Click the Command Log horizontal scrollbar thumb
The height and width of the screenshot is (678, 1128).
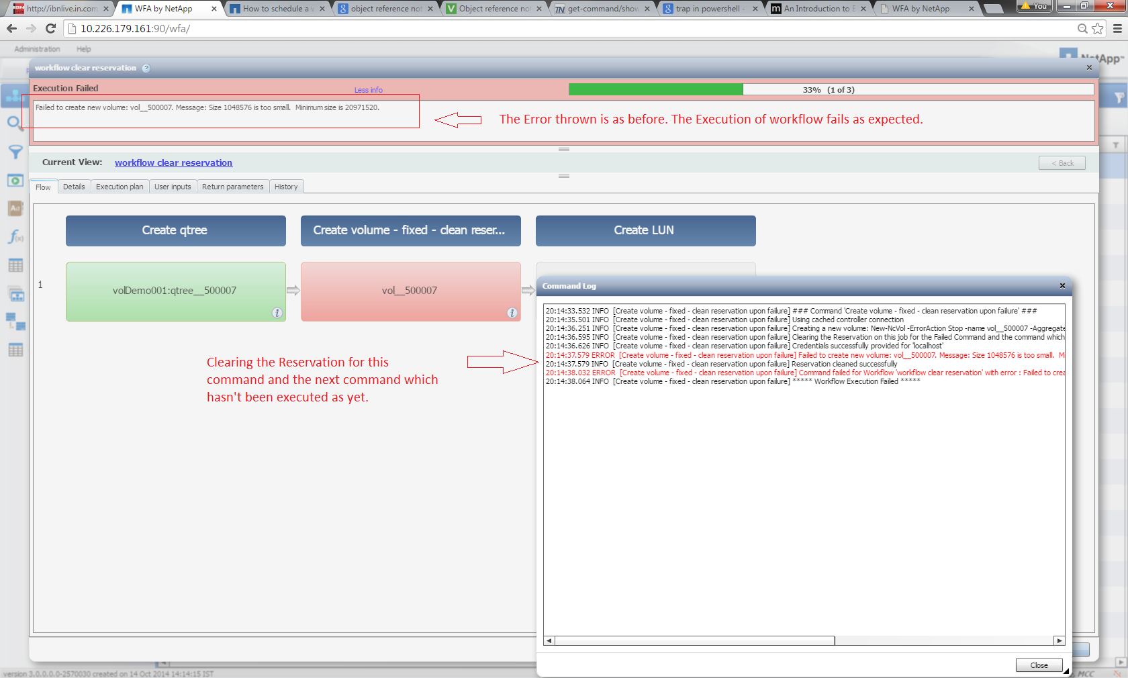[x=694, y=640]
